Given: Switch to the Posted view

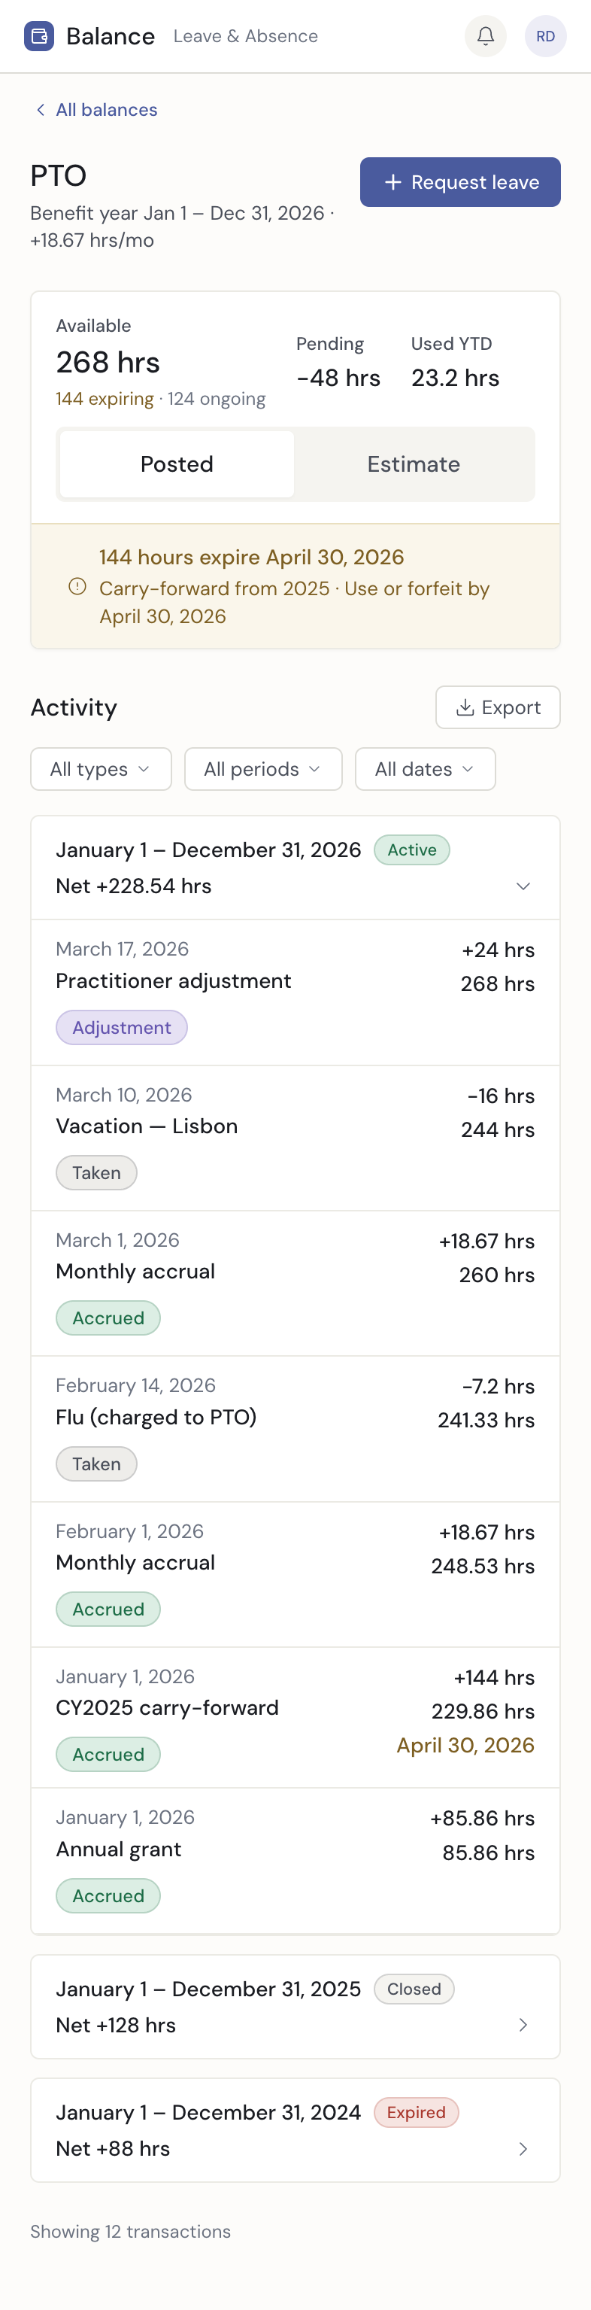Looking at the screenshot, I should tap(177, 464).
